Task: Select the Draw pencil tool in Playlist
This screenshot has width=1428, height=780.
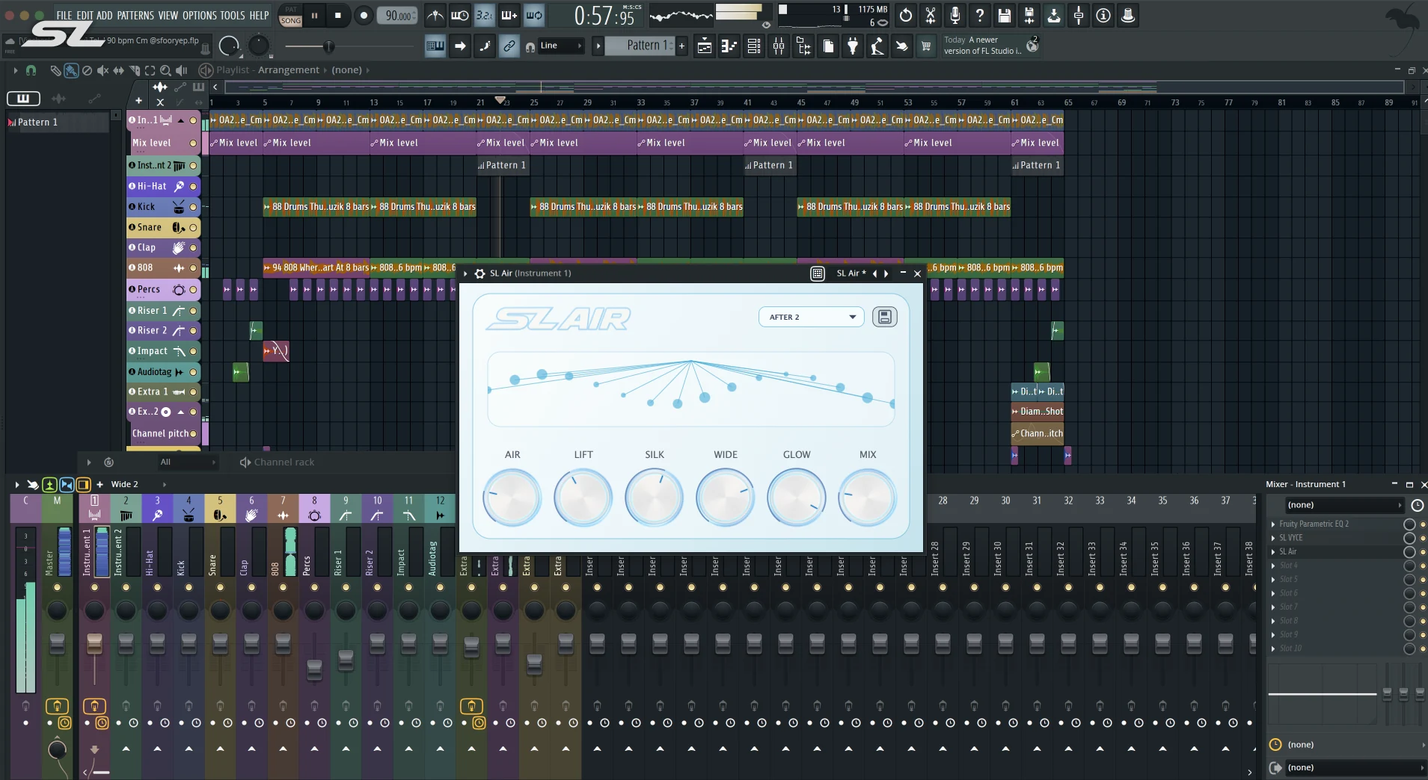Action: [x=55, y=70]
